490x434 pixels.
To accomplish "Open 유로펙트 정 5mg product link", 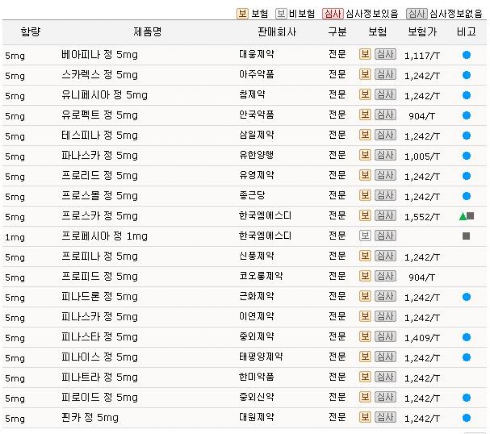I will tap(100, 115).
